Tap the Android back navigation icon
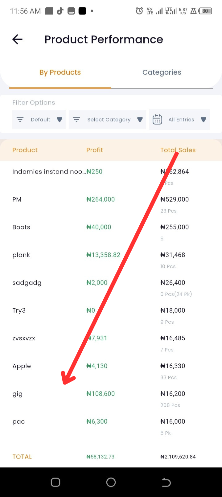 166,482
